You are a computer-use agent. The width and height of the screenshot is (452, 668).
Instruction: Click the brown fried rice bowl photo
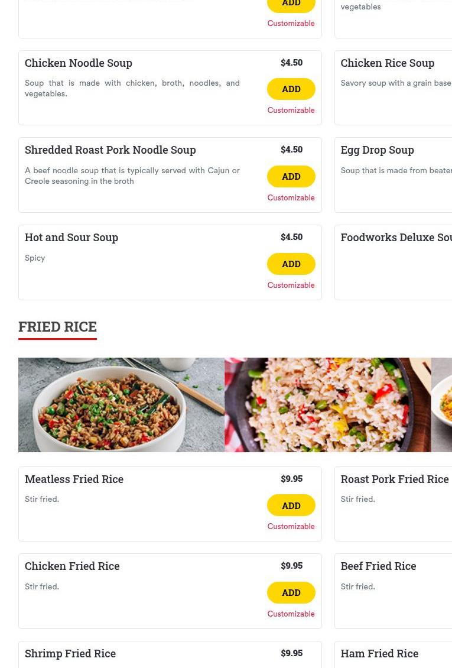tap(121, 405)
